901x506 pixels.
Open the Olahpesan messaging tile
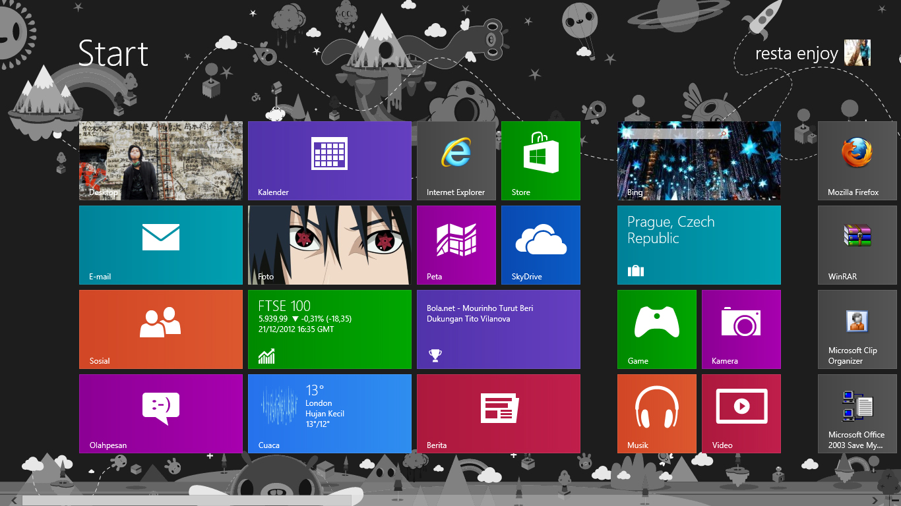point(161,414)
